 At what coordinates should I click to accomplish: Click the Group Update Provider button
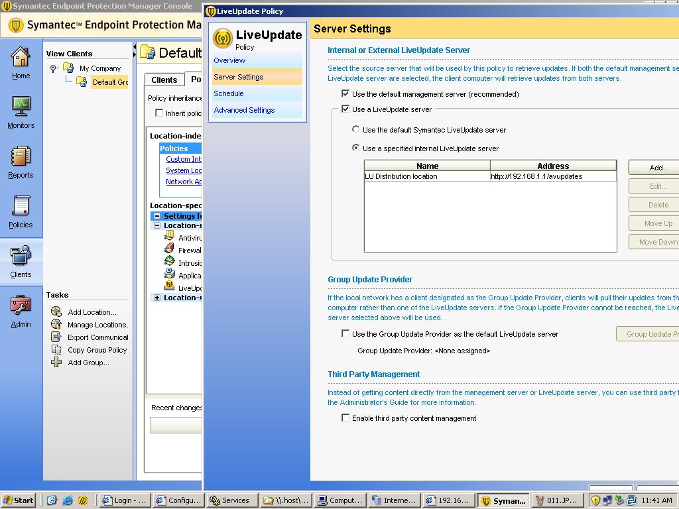647,334
